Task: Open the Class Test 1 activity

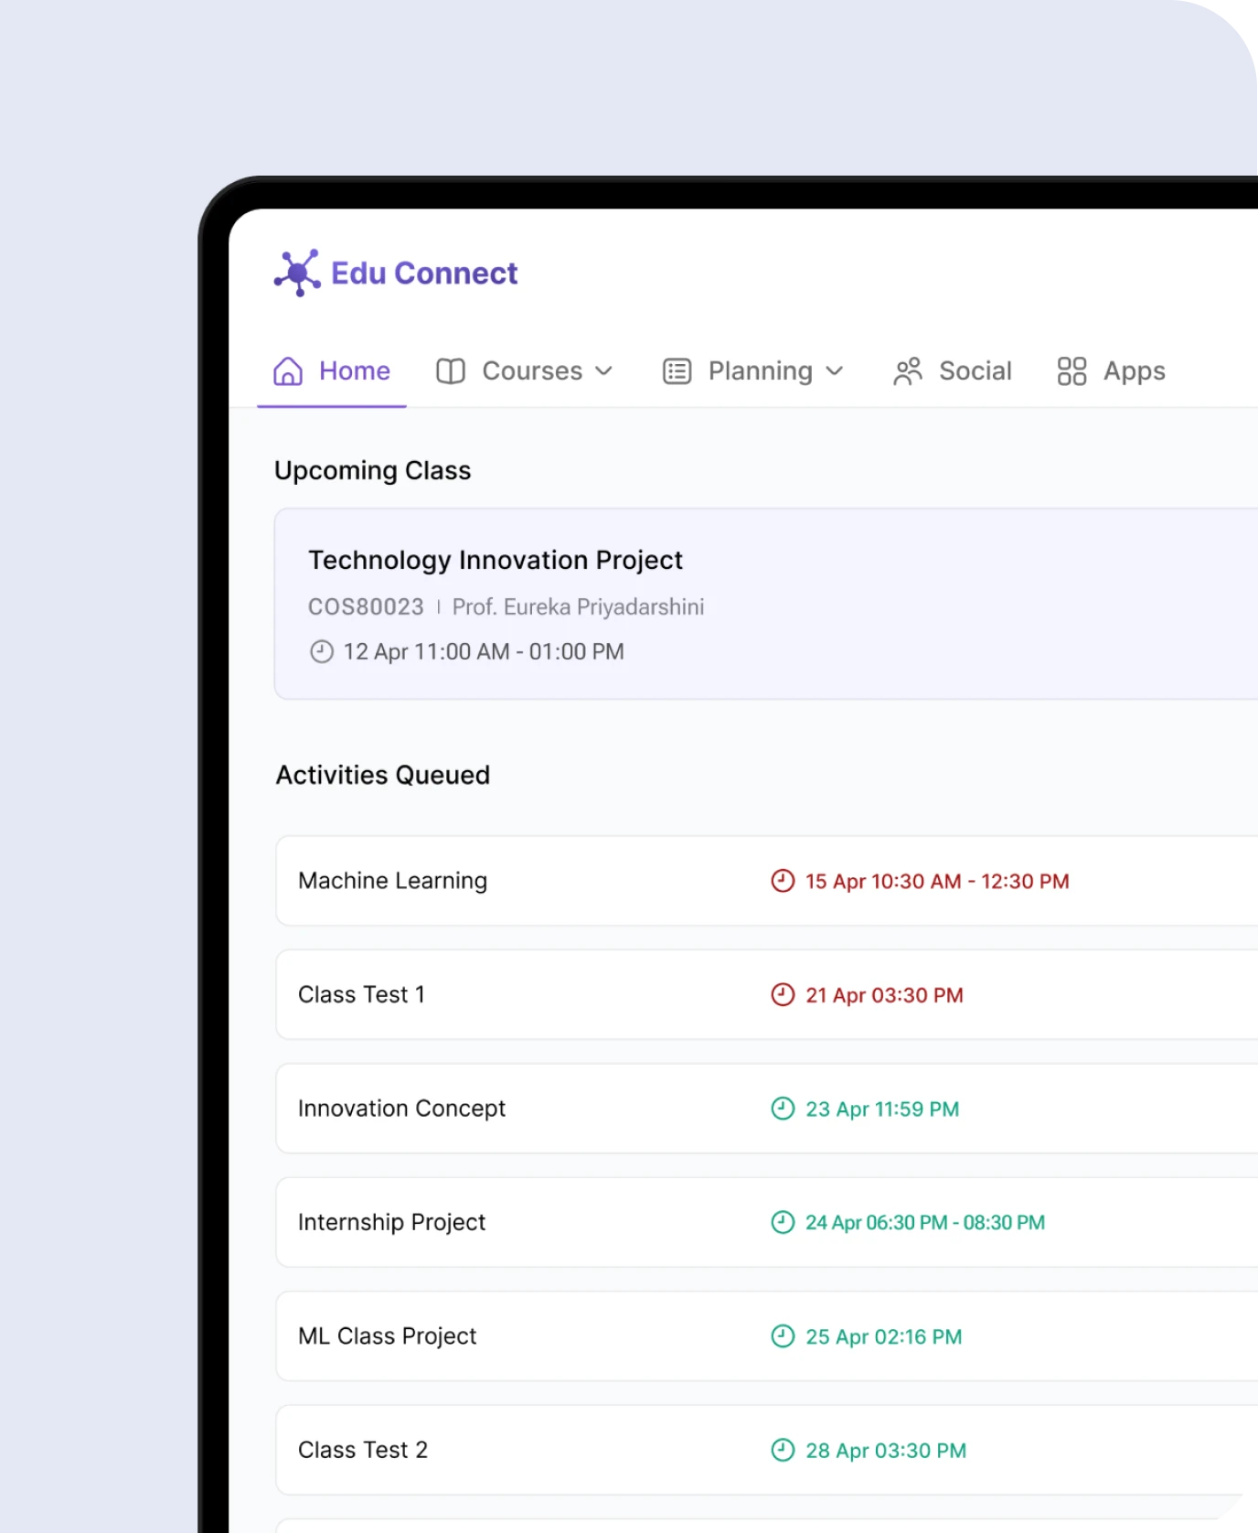Action: coord(362,994)
